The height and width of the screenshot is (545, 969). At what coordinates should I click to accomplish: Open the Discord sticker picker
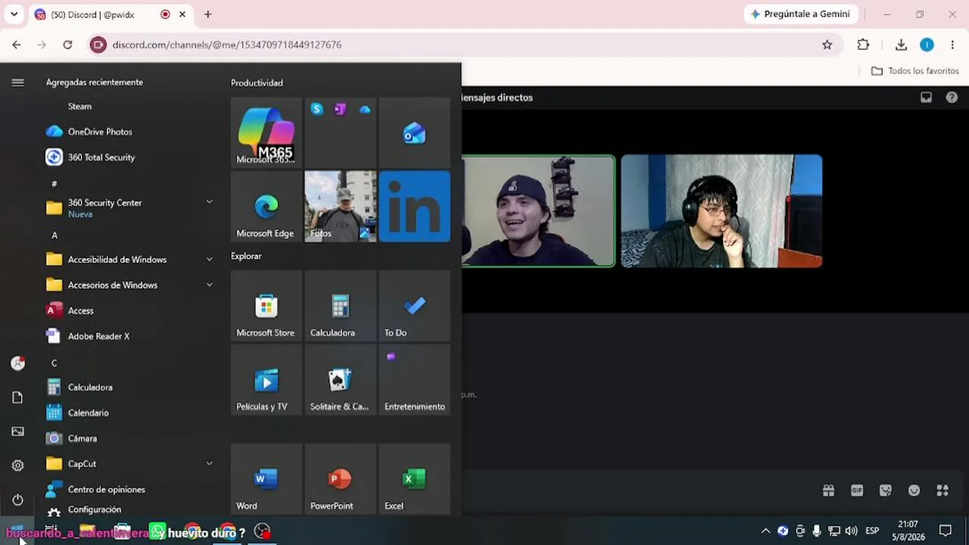pyautogui.click(x=886, y=490)
